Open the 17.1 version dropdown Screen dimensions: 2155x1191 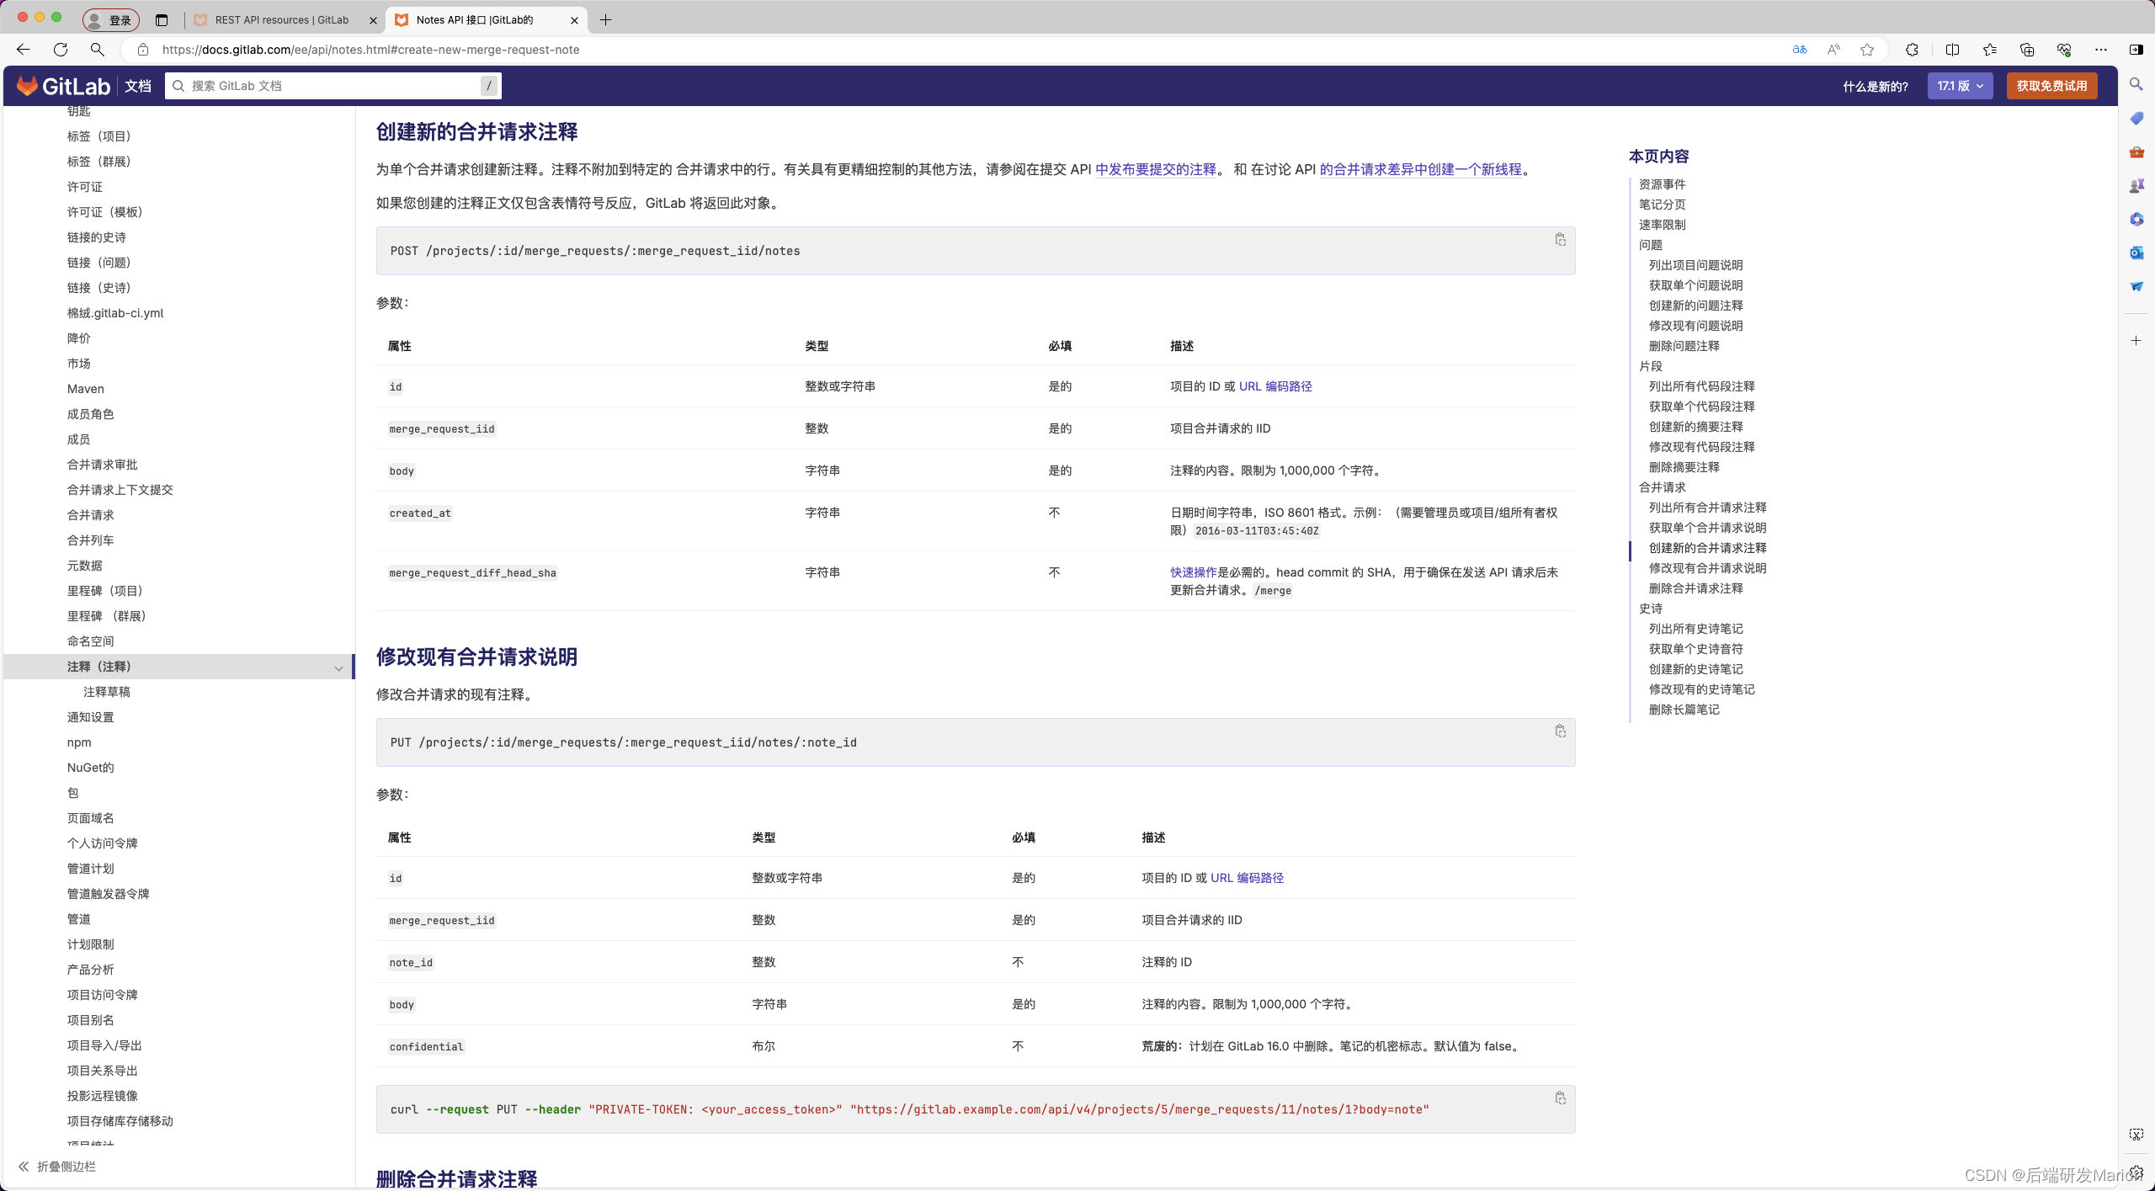[x=1960, y=86]
